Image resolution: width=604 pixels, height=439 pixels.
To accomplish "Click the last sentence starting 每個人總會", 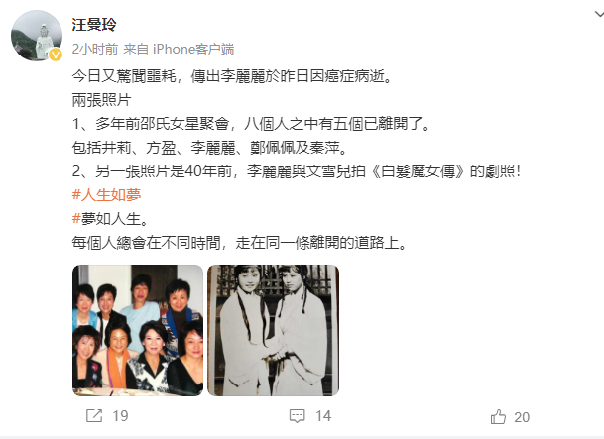I will [x=240, y=243].
